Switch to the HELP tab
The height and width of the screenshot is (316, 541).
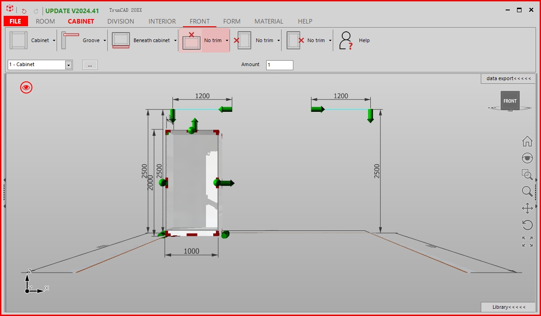(305, 21)
